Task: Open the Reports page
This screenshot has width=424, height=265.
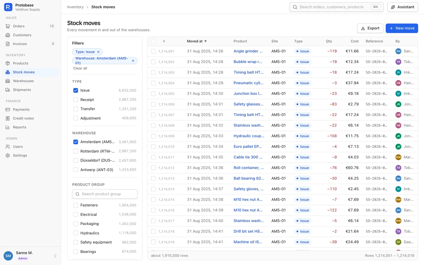Action: click(30, 127)
